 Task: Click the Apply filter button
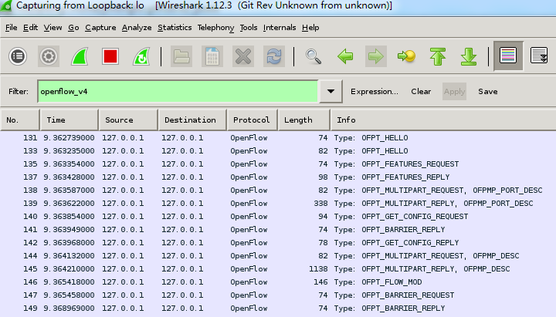[454, 91]
